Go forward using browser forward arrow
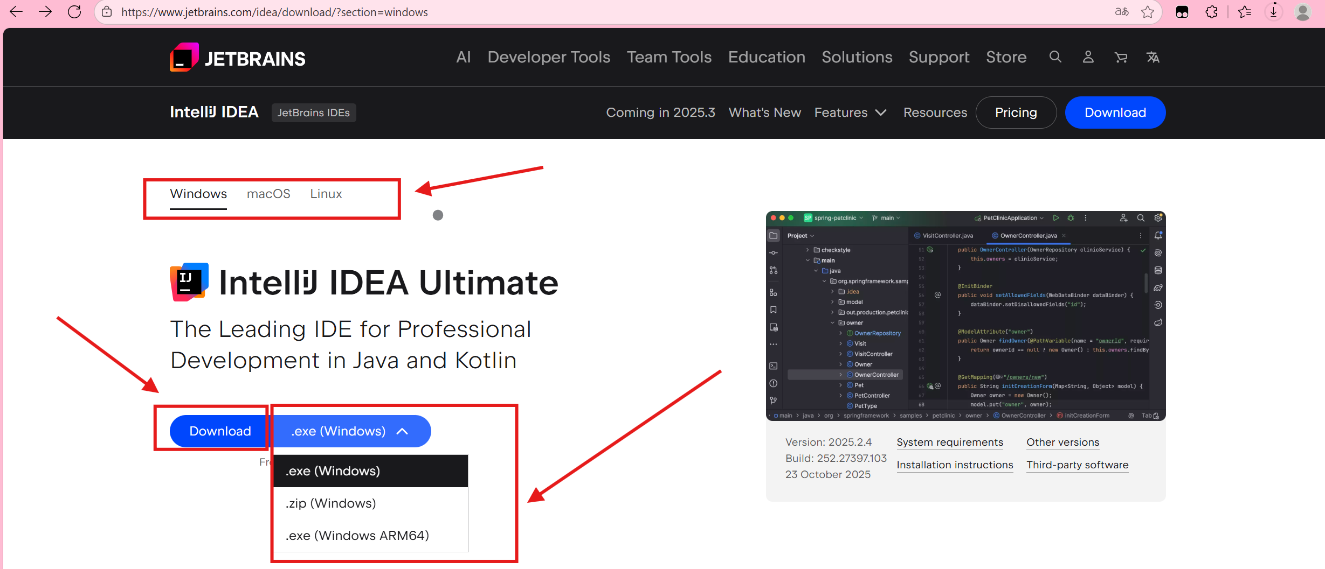This screenshot has height=569, width=1325. click(x=45, y=12)
